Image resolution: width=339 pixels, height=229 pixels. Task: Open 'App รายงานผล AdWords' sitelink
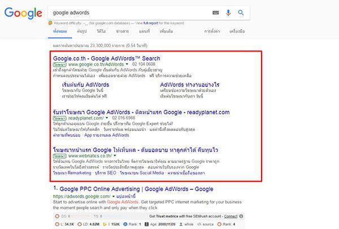[x=107, y=135]
